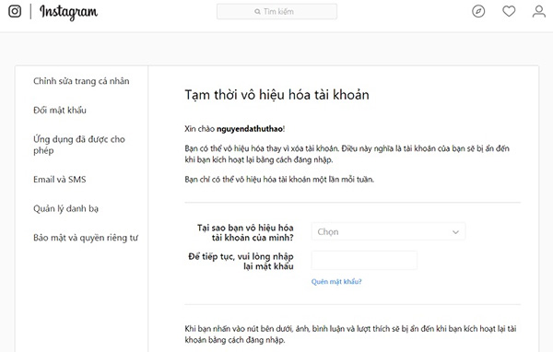
Task: Click the Tại sao bạn vô hiệu hóa label
Action: pyautogui.click(x=245, y=232)
